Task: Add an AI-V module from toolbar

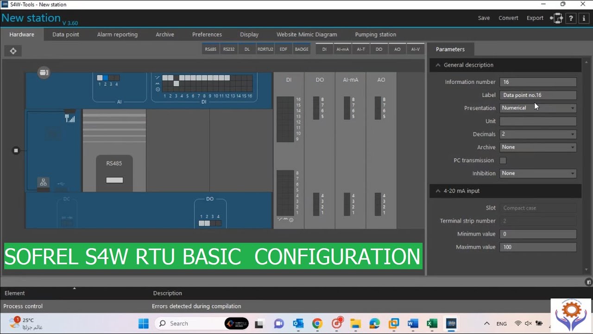Action: point(416,49)
